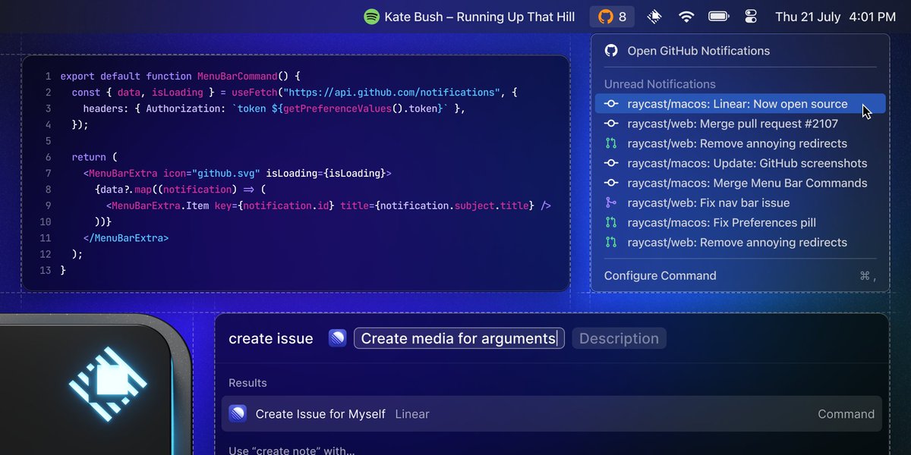Click code line 1 export default function MenuBarCommand
Screen dimensions: 911x455
coord(181,76)
